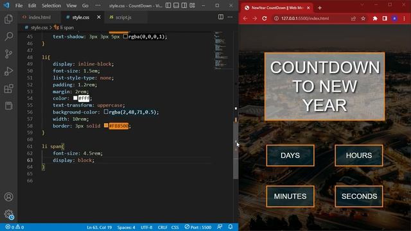Open a new browser tab

320,8
